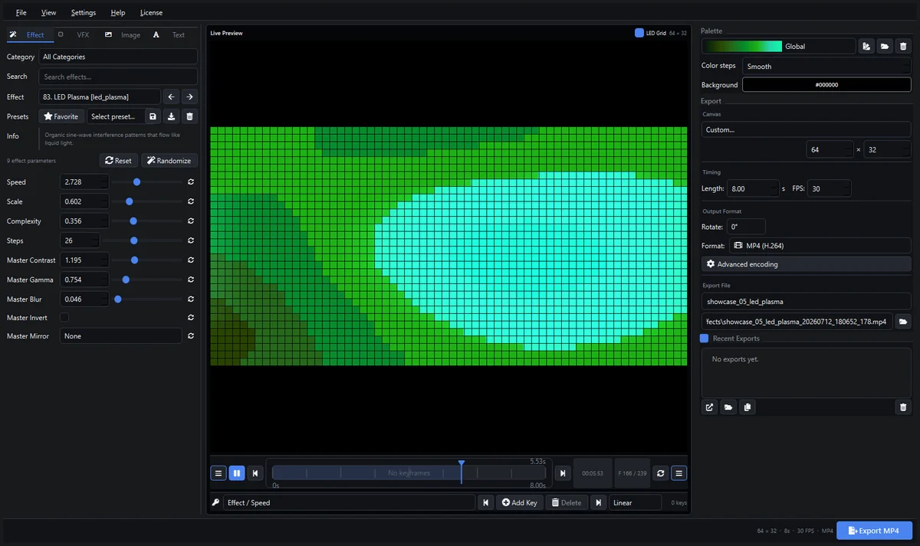The width and height of the screenshot is (920, 546).
Task: Toggle loop playback icon
Action: click(x=660, y=474)
